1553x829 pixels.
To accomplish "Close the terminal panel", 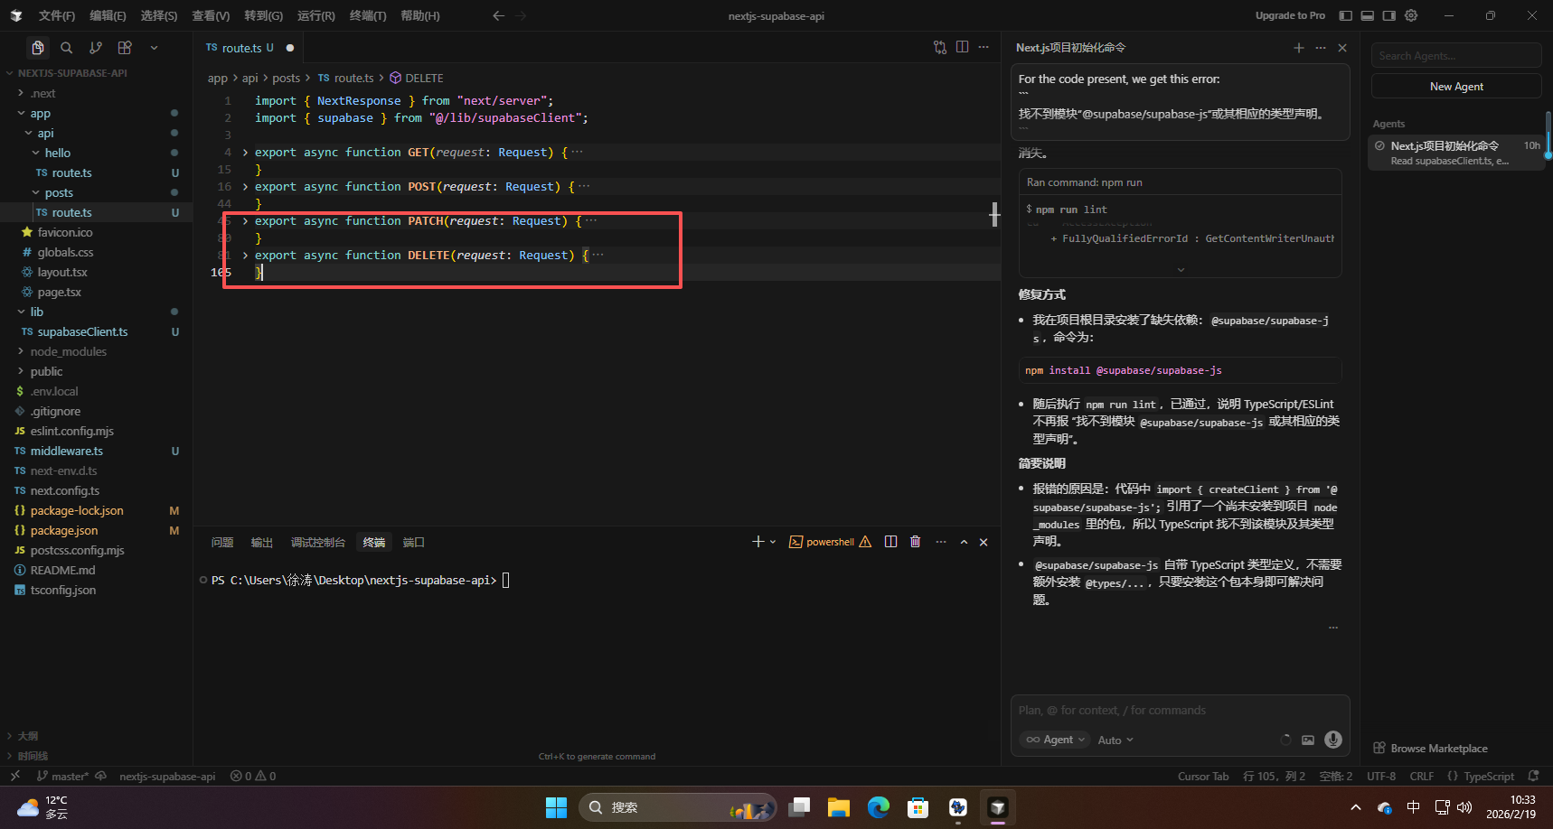I will tap(984, 542).
